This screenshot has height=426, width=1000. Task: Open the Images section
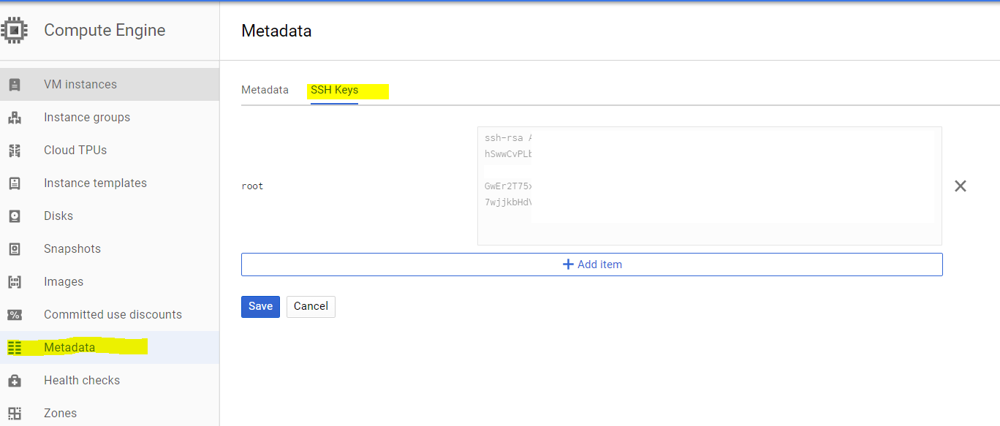(x=110, y=281)
